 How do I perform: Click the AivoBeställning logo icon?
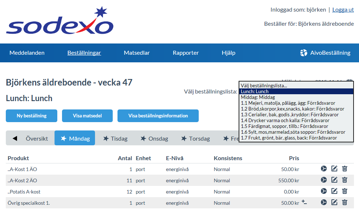pyautogui.click(x=304, y=53)
